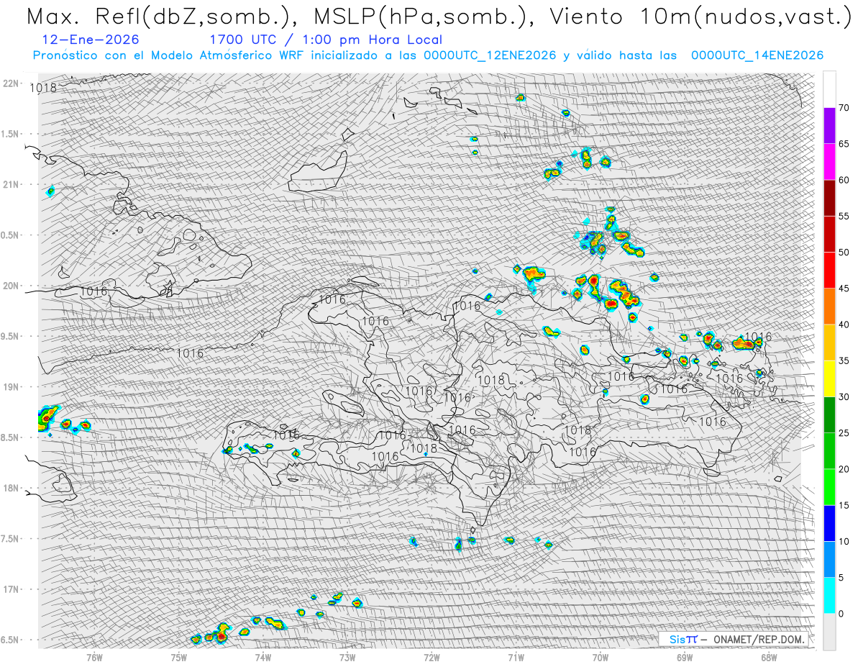
Task: Click the colorbar value label "15"
Action: pyautogui.click(x=844, y=505)
